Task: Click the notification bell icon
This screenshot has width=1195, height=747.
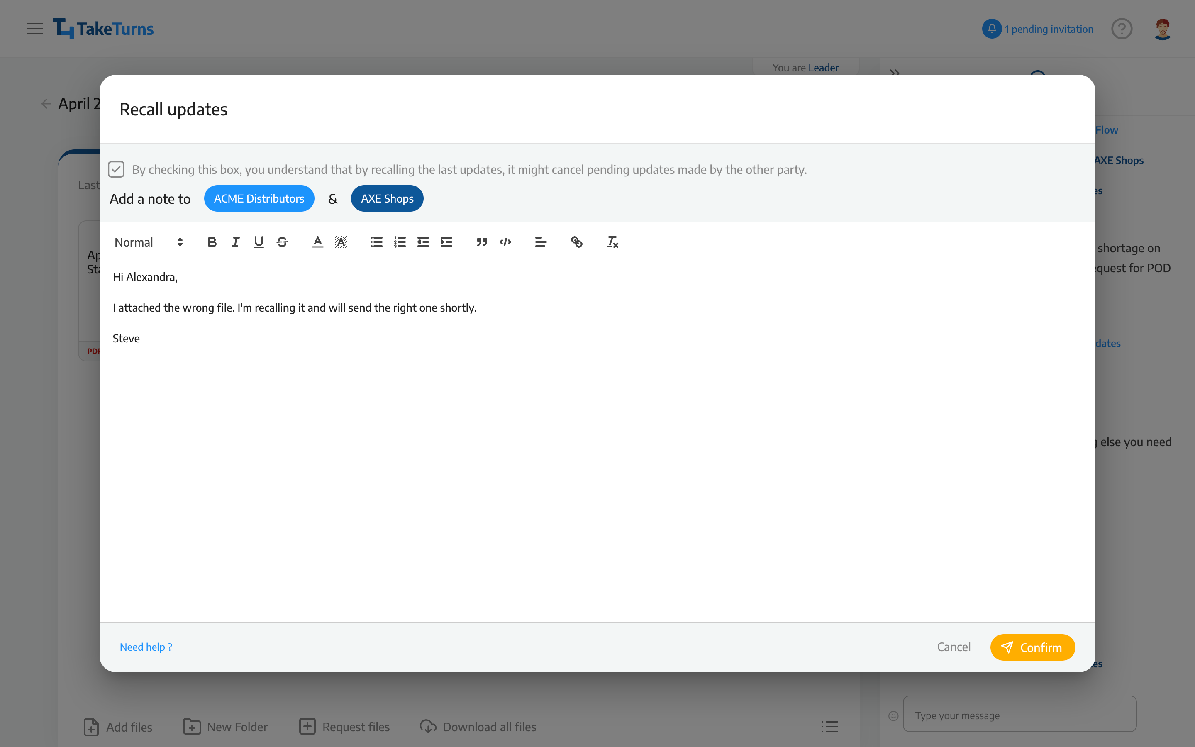Action: [992, 29]
